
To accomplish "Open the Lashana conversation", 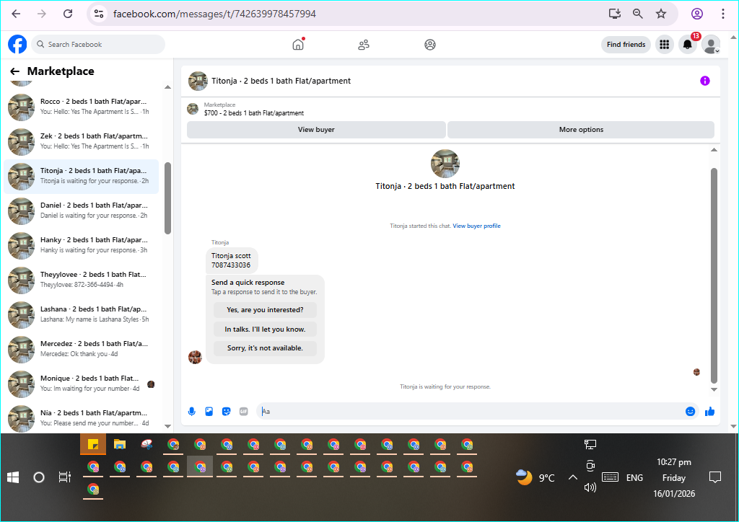I will coord(81,315).
